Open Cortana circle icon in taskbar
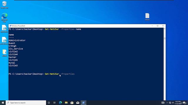Viewport: 188px width, 105px height. 49,103
